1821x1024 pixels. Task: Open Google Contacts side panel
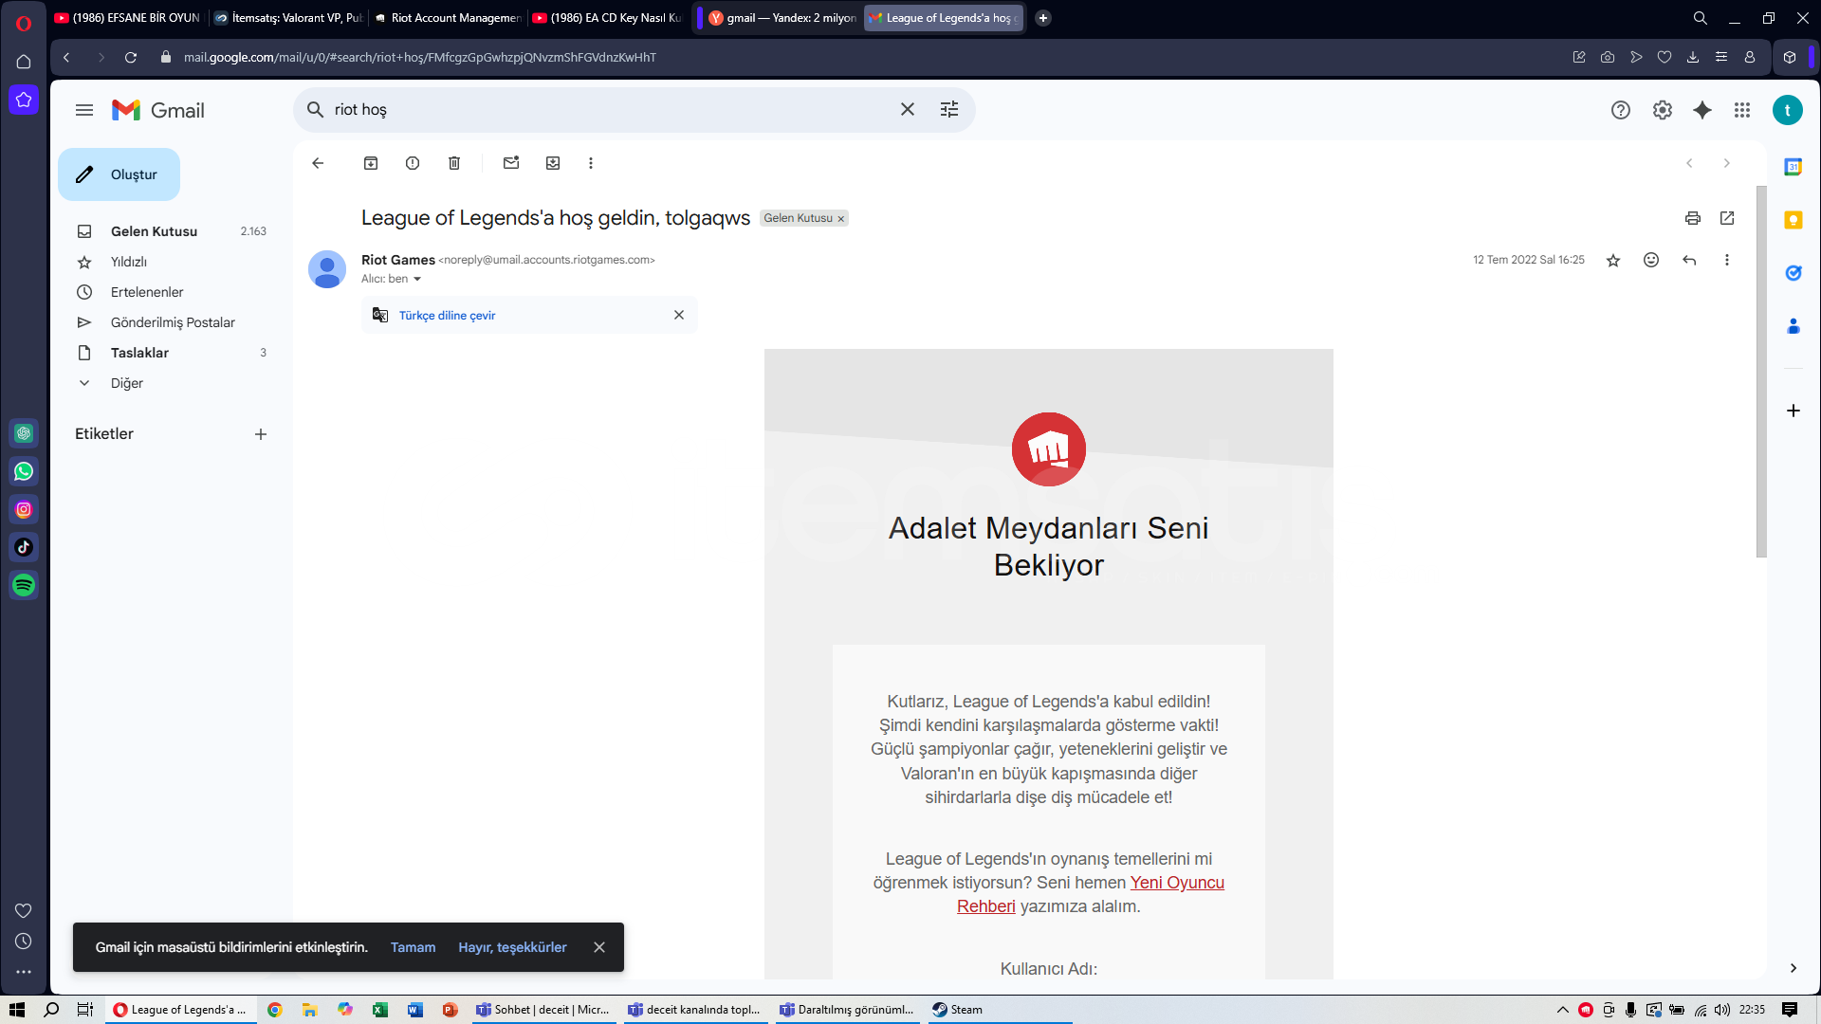(1793, 326)
